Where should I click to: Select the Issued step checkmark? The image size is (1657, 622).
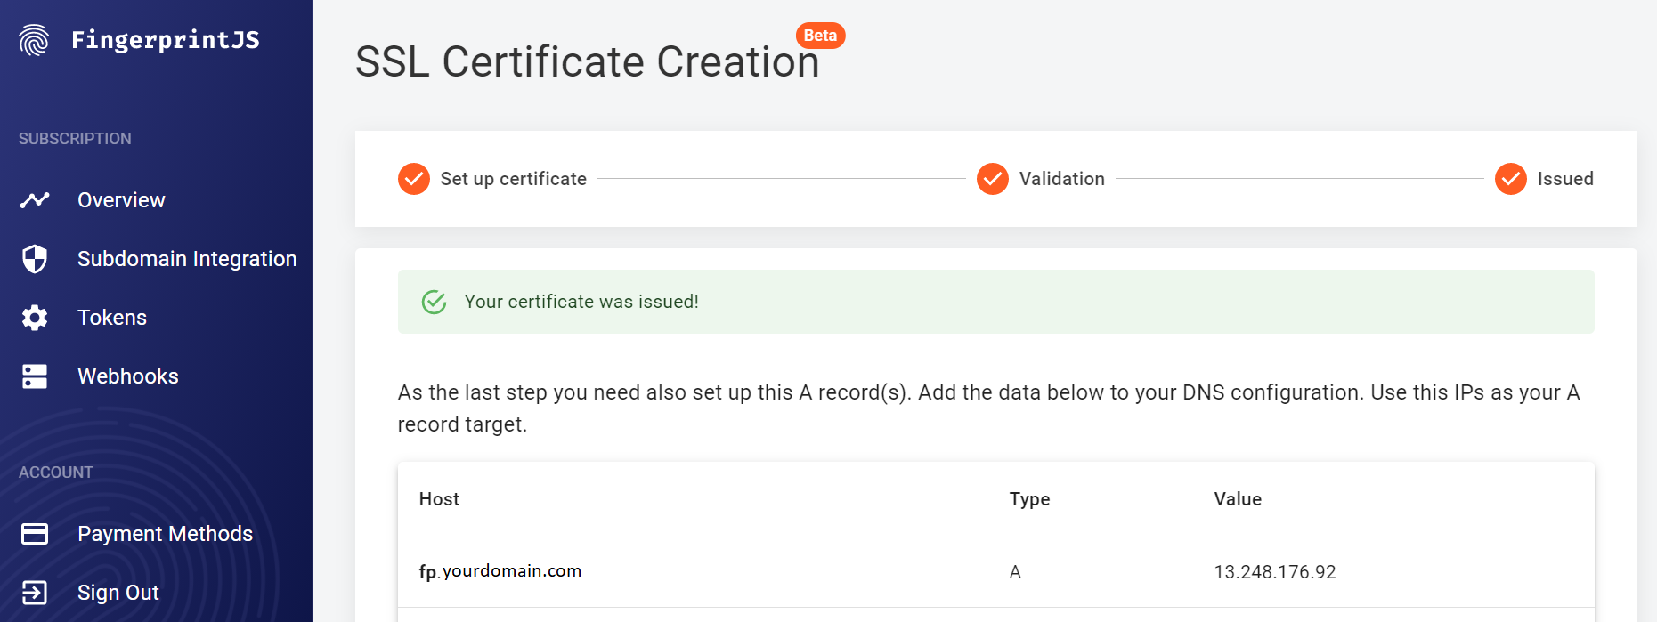pos(1511,179)
